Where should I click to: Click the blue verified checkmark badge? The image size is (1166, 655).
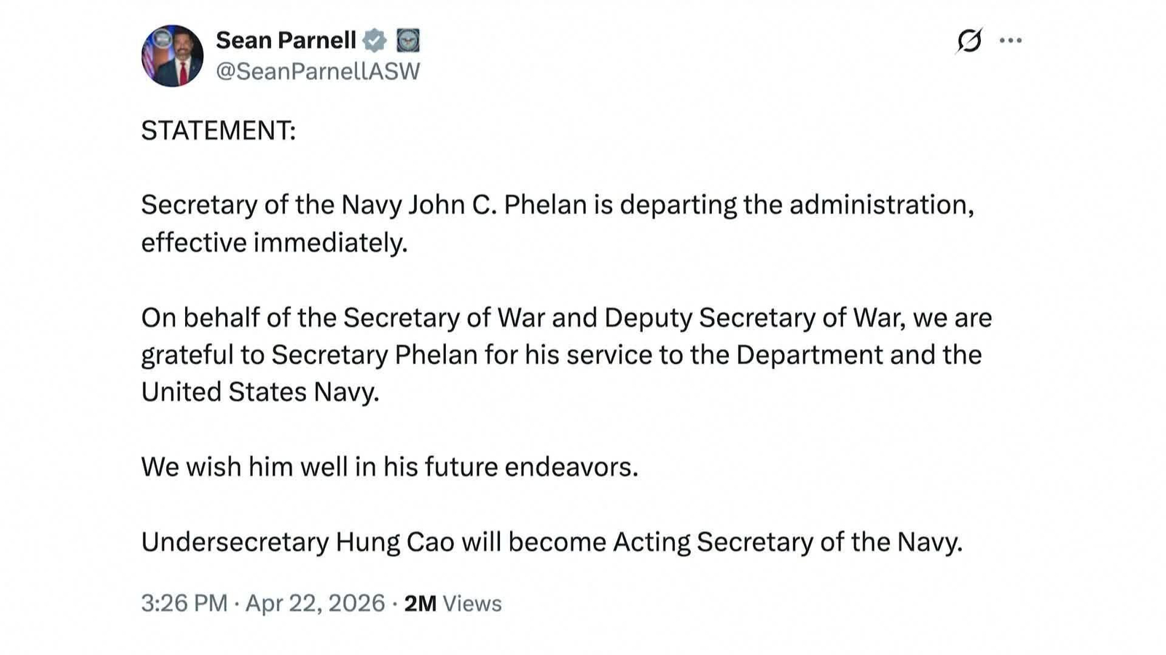(x=375, y=41)
